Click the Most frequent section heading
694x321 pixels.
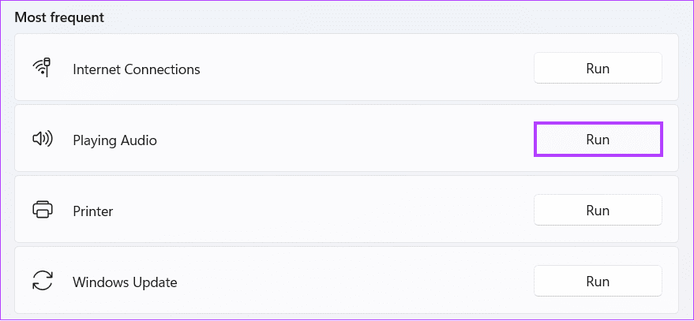59,17
